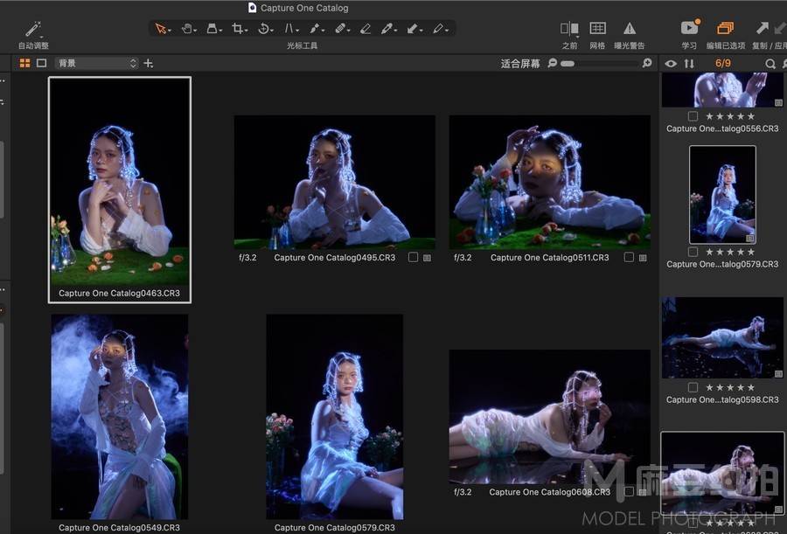
Task: Tick browser checkbox above Capture One...talog0579.CR3
Action: pos(693,252)
